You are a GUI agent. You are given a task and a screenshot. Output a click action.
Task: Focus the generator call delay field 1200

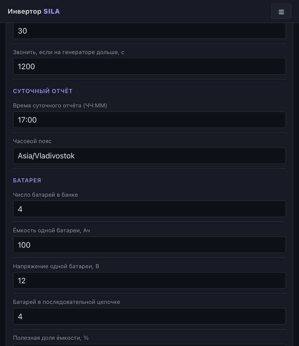149,66
